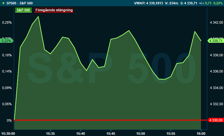Viewport: 224px width, 136px height.
Task: Click the 16:00 time axis label
Action: (201, 134)
